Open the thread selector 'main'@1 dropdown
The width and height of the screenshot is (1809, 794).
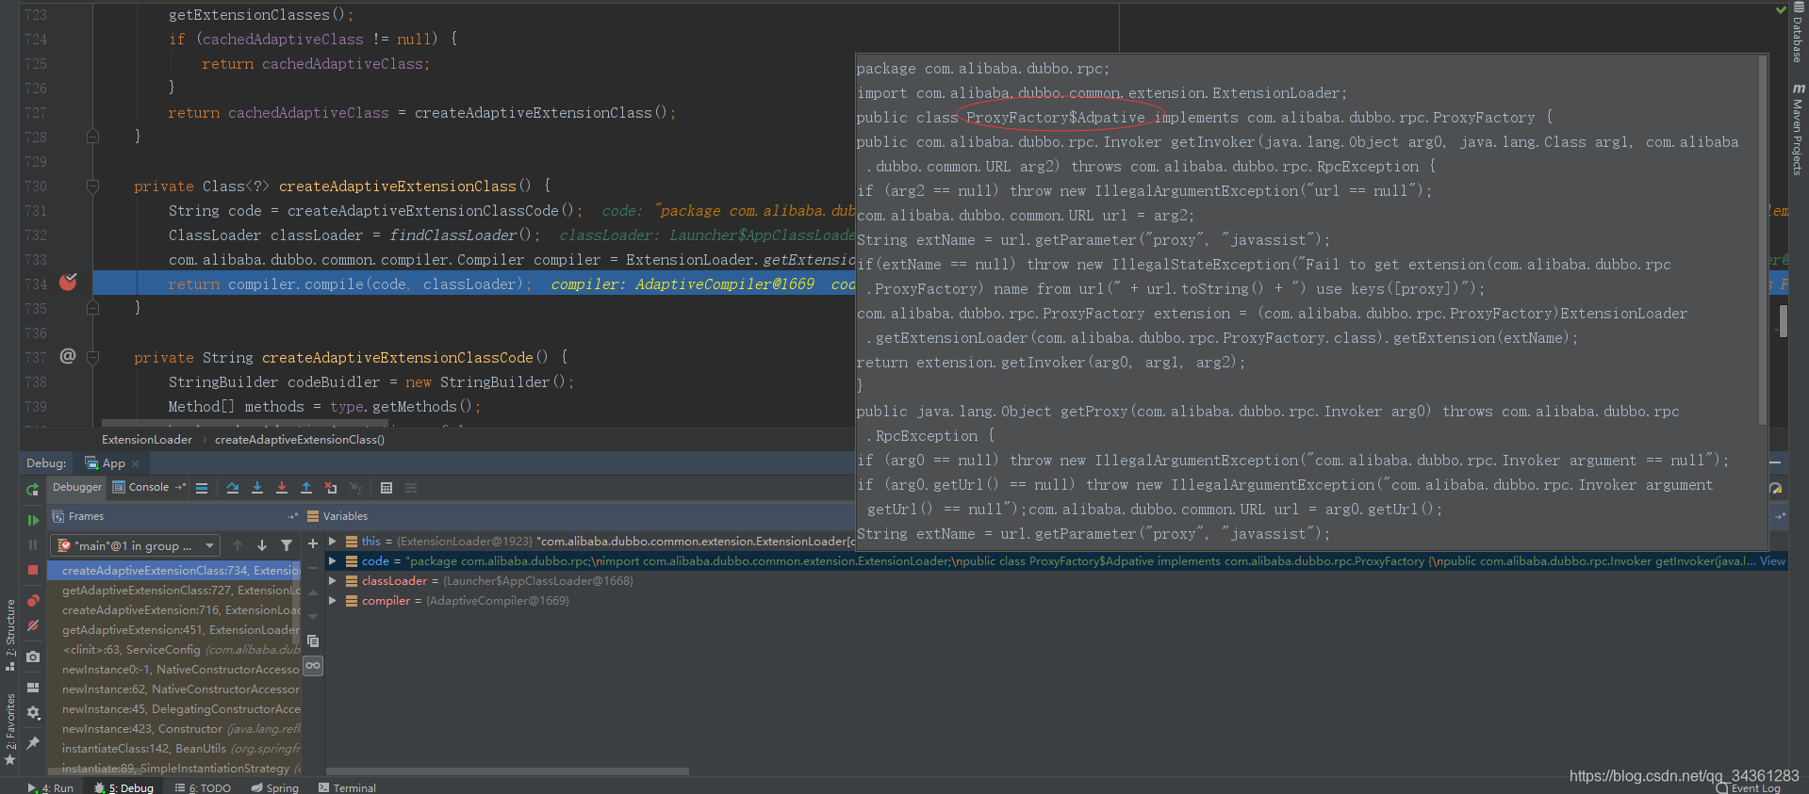136,545
